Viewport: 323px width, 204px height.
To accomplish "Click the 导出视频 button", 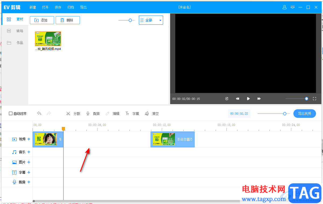I will coord(305,114).
